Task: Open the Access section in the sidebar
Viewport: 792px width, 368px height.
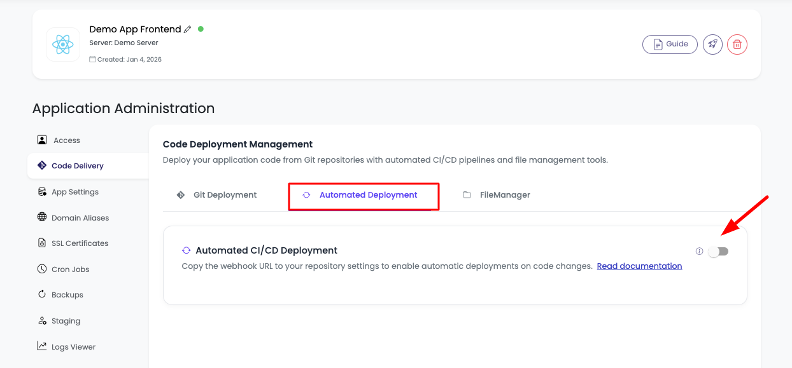Action: coord(66,140)
